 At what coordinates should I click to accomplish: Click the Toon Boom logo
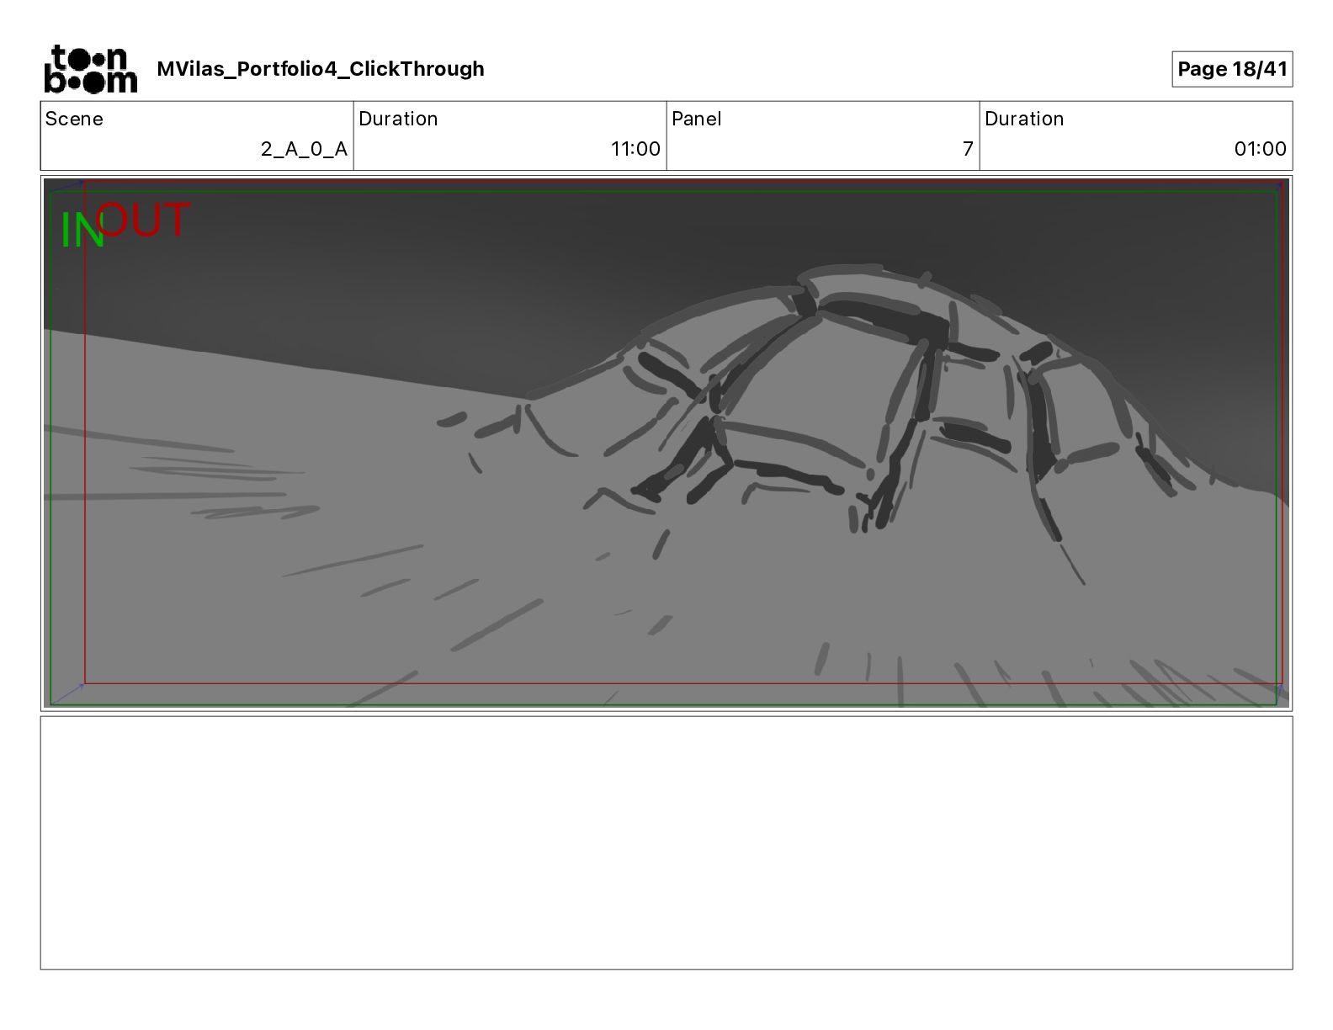pyautogui.click(x=90, y=69)
